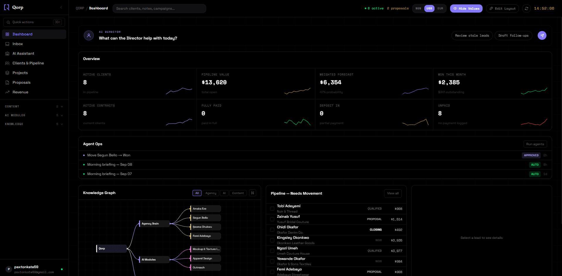Click the Quick actions search icon

8,22
